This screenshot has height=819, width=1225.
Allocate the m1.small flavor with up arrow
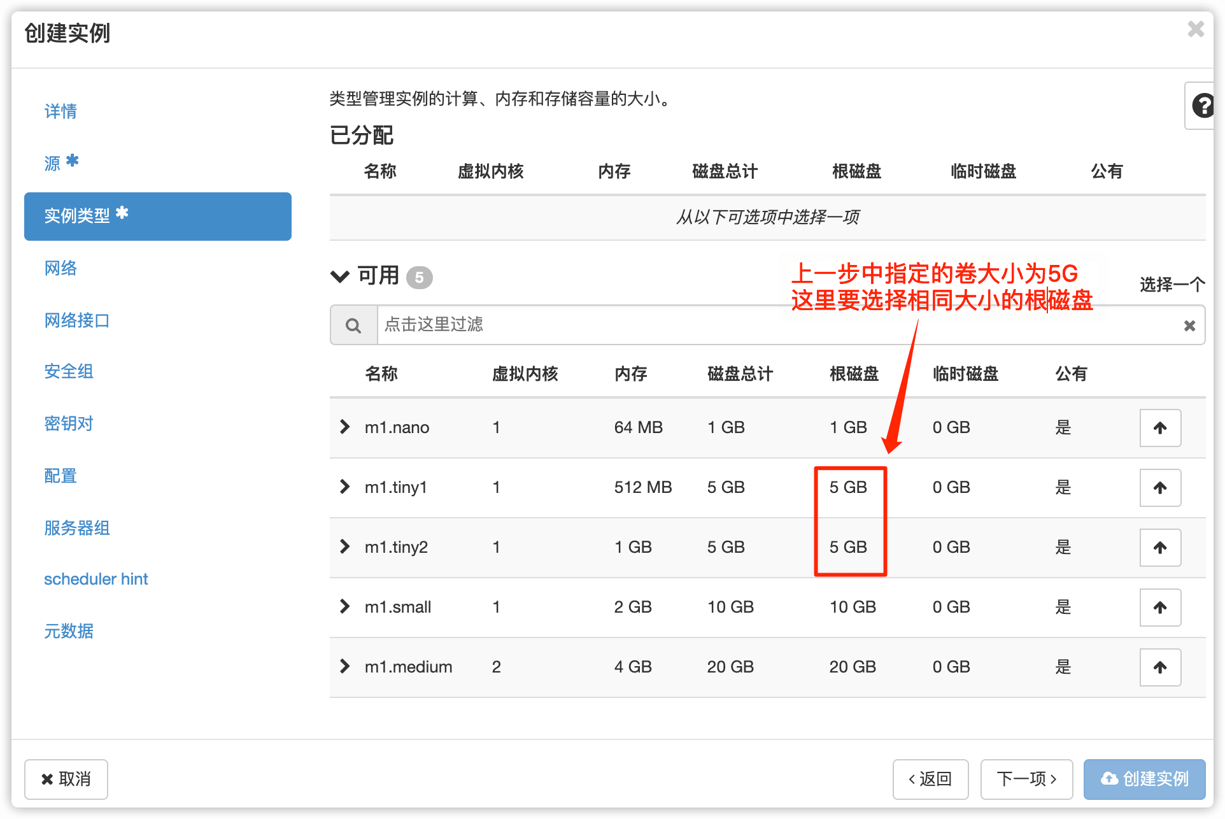point(1160,607)
